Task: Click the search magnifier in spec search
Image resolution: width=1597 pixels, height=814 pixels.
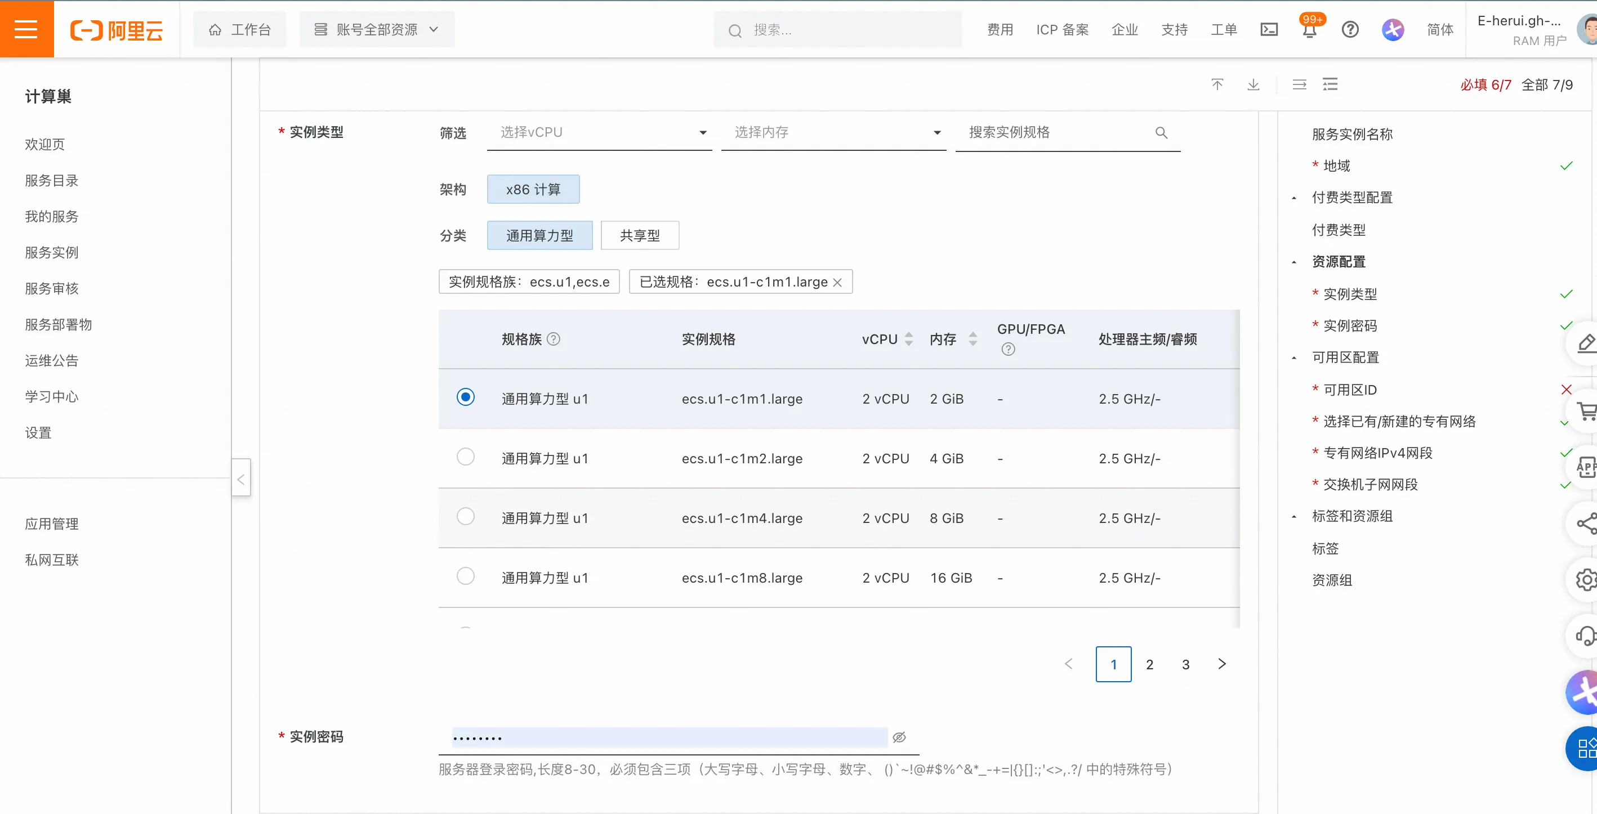Action: 1161,133
